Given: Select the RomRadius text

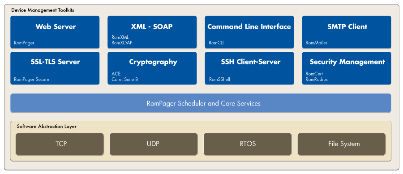Looking at the screenshot, I should 317,79.
